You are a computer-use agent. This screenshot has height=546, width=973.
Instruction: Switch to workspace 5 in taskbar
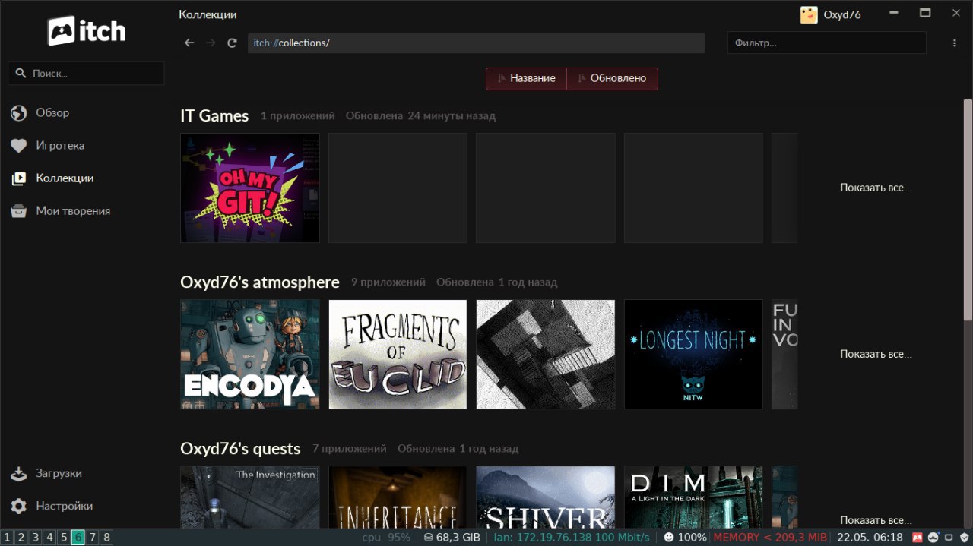tap(64, 538)
